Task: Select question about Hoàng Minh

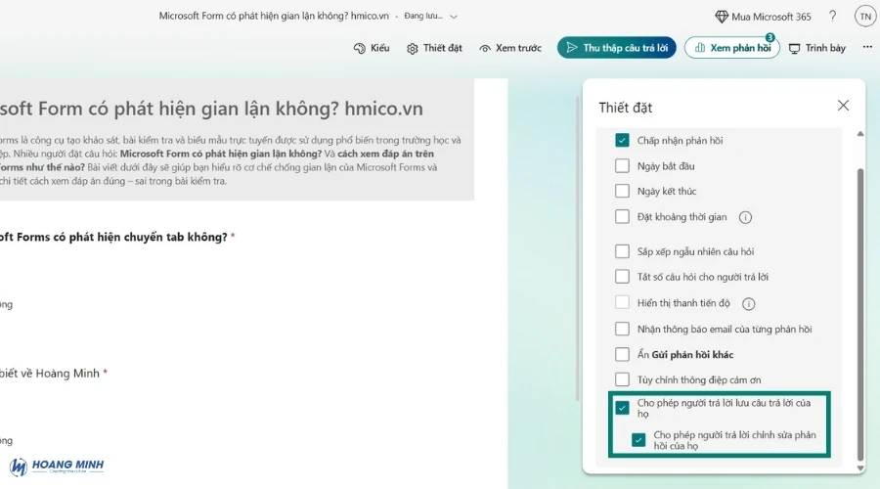Action: click(x=54, y=374)
